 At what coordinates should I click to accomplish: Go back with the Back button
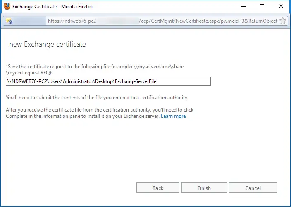158,188
